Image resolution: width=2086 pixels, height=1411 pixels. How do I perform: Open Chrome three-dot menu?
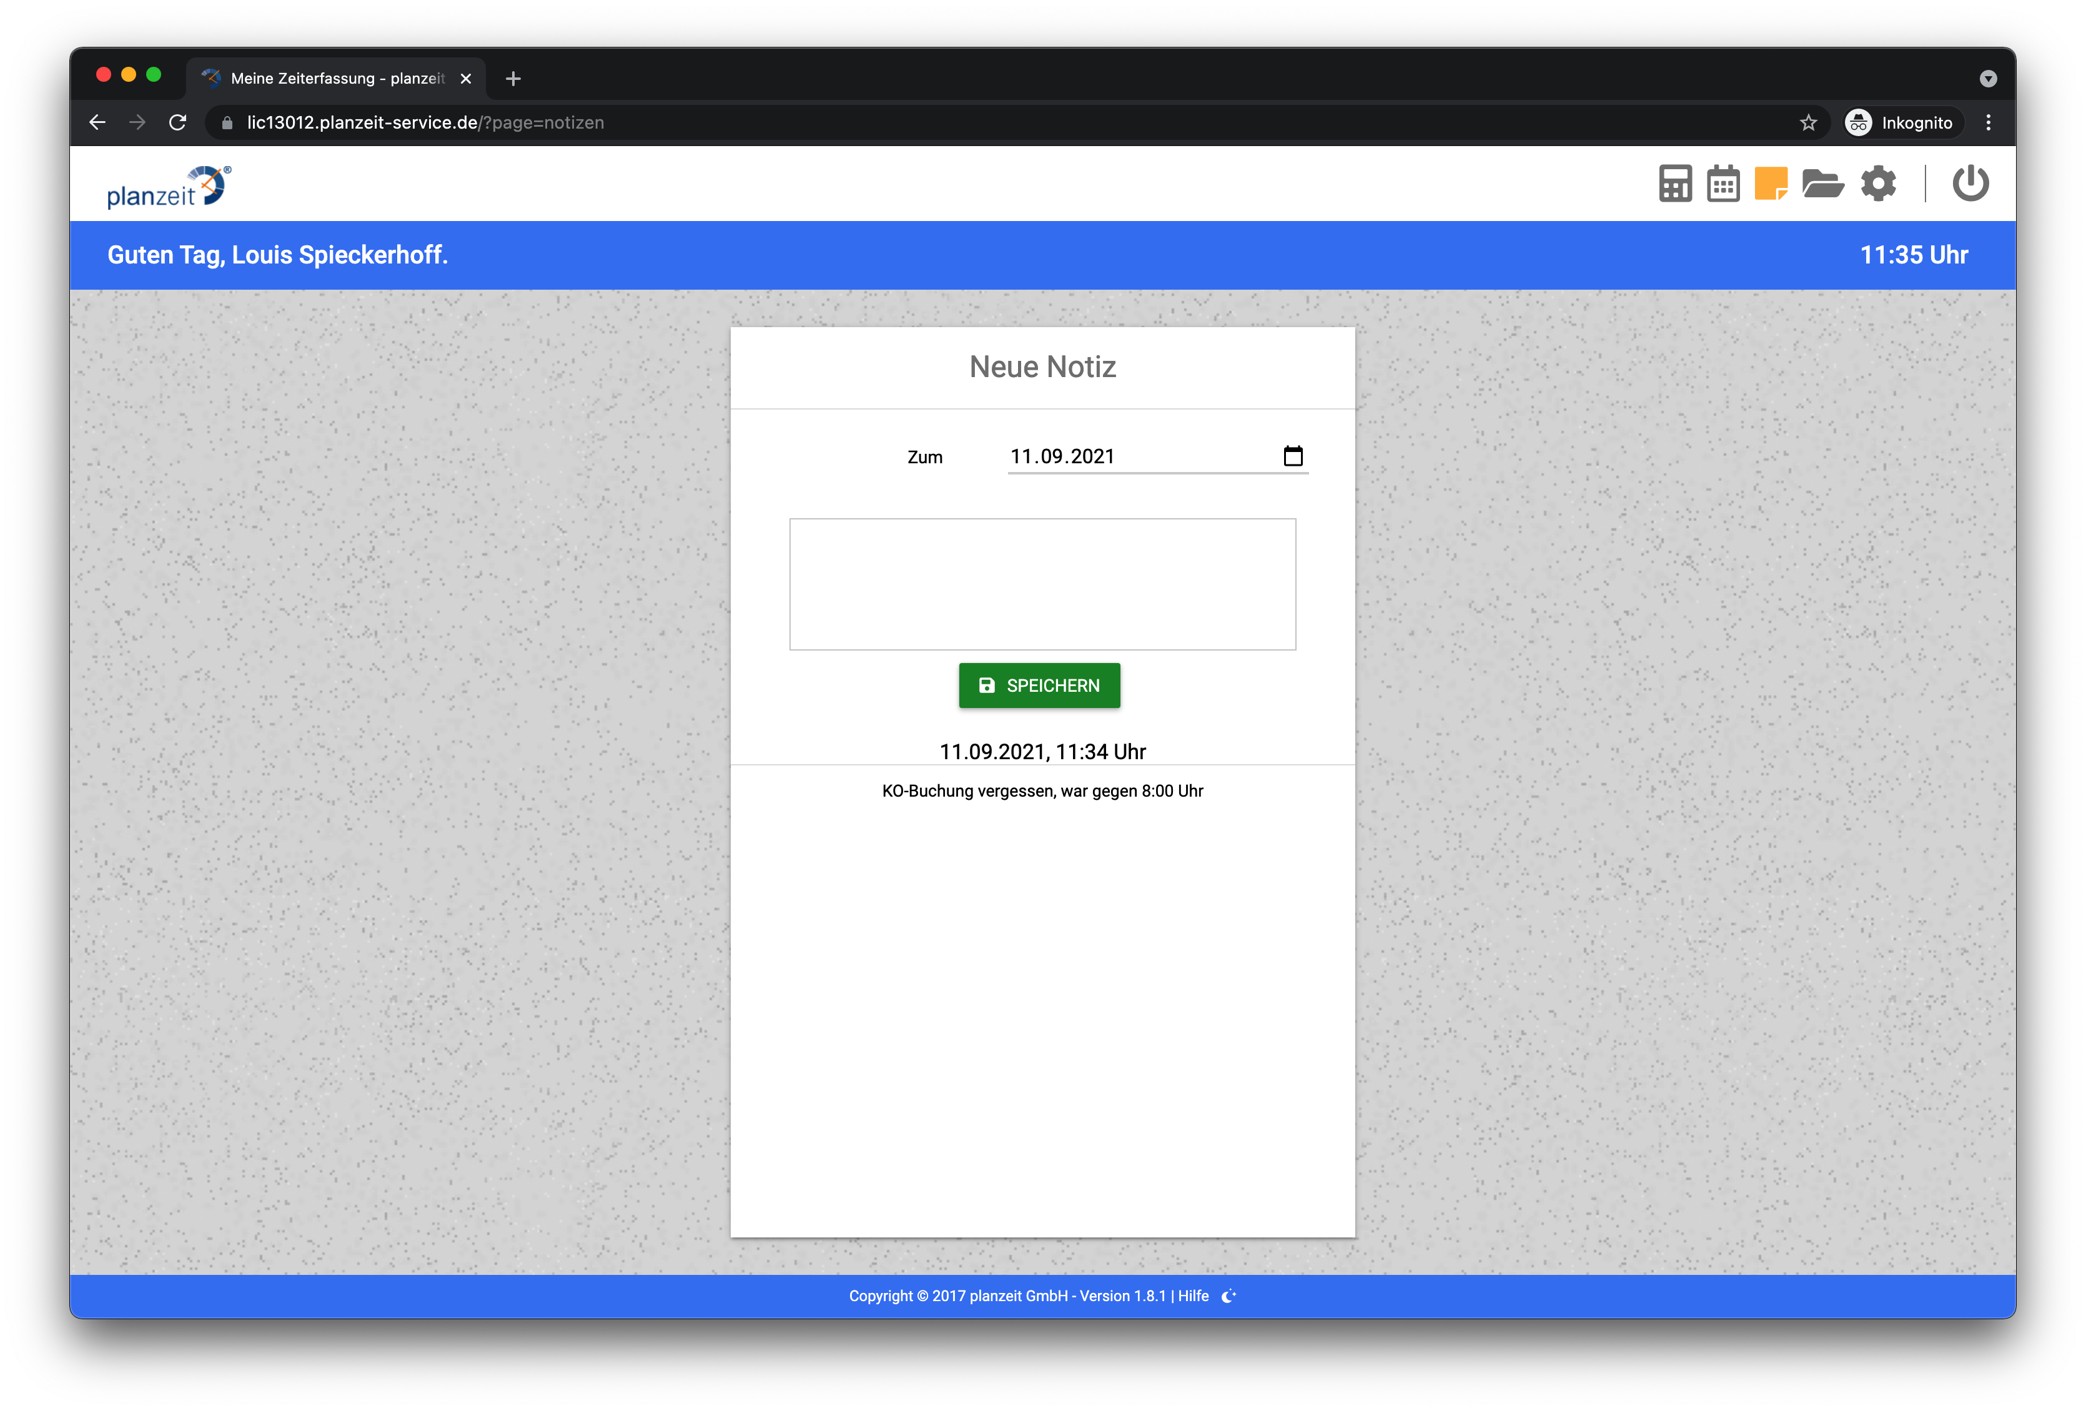coord(1988,123)
